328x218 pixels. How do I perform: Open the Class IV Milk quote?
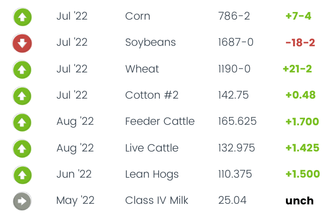[156, 201]
